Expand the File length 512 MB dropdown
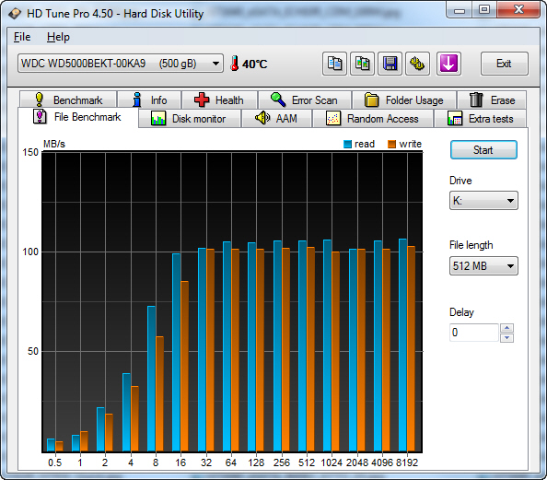The height and width of the screenshot is (480, 547). click(483, 266)
